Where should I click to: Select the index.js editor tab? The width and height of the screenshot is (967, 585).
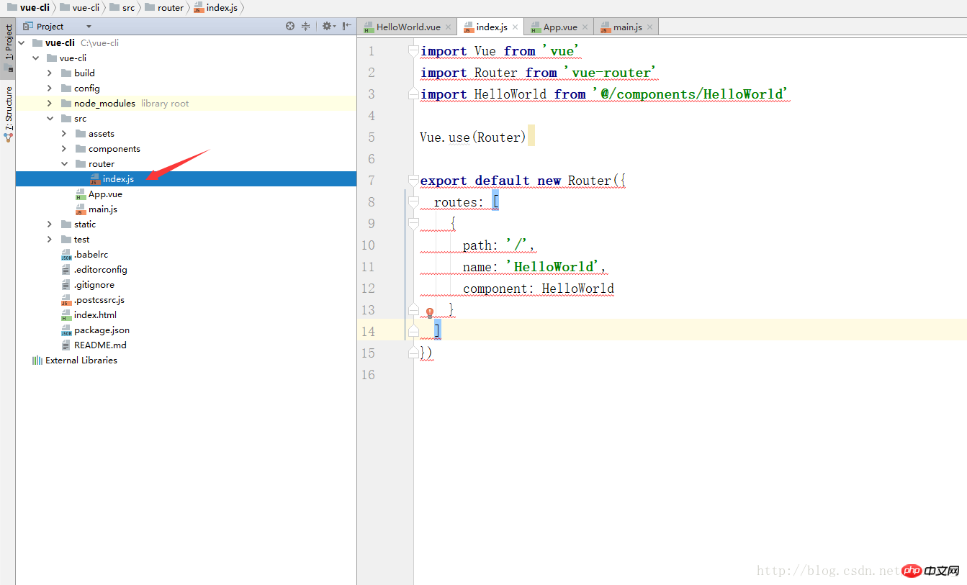point(491,27)
